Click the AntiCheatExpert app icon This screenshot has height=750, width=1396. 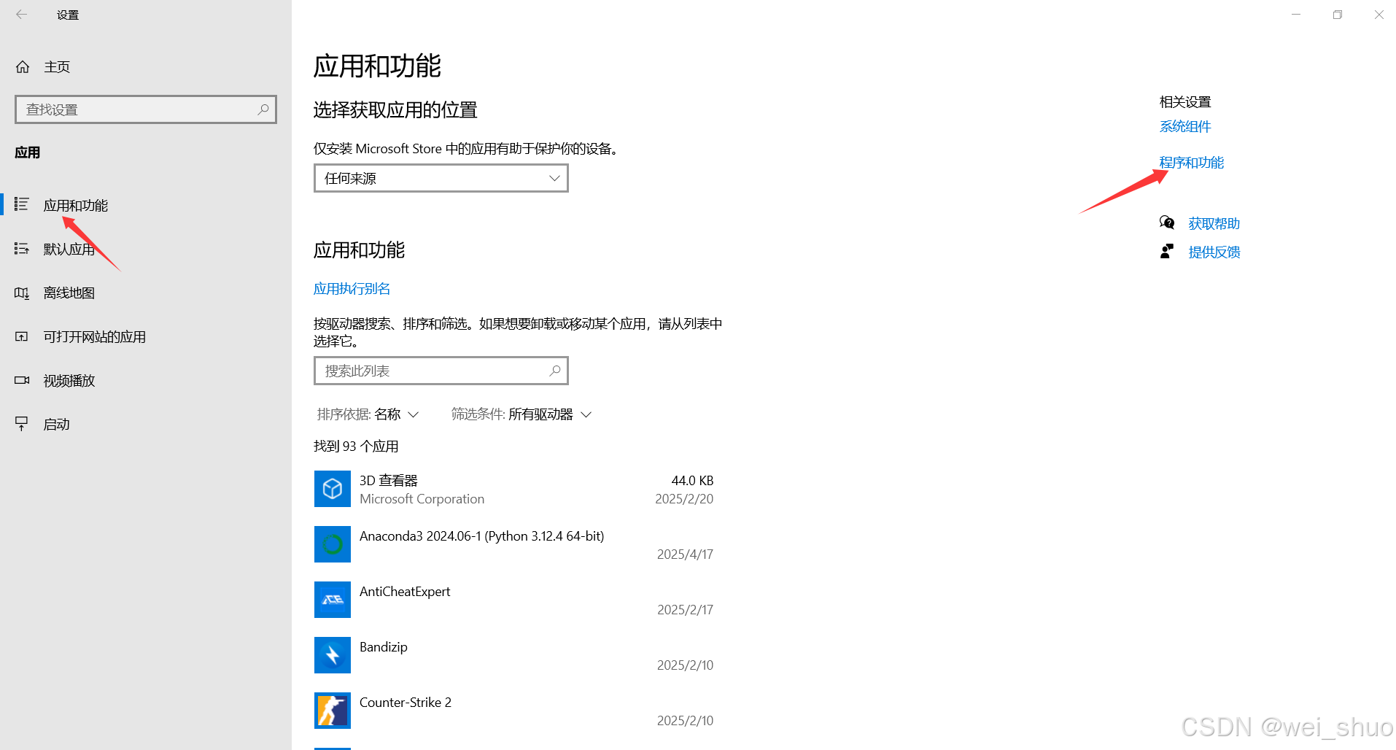[x=333, y=600]
